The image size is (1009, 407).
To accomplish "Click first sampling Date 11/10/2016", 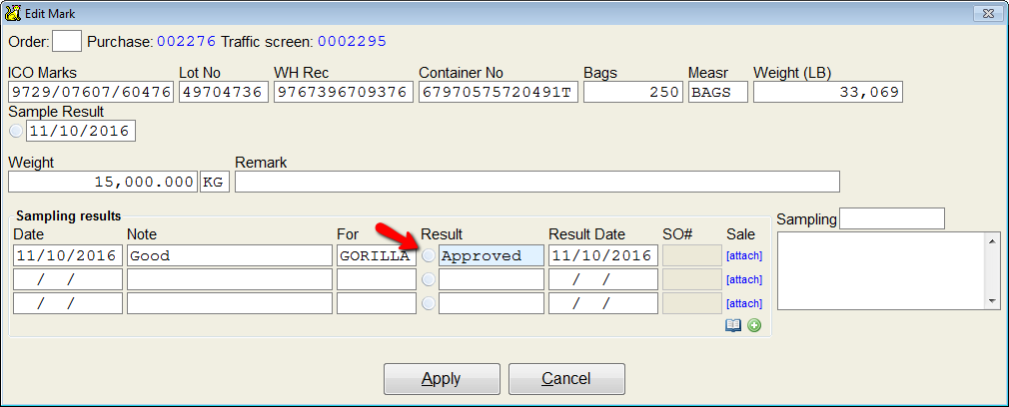I will point(68,256).
